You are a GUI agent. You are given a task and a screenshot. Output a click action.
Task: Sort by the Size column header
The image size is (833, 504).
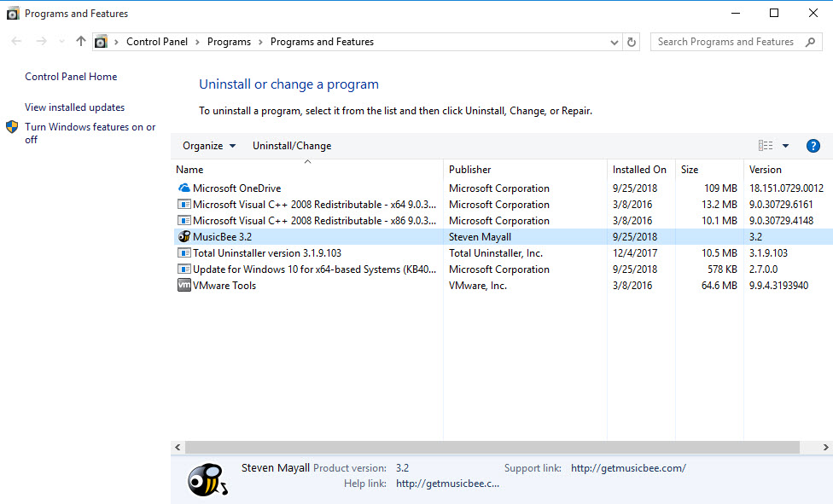coord(709,170)
